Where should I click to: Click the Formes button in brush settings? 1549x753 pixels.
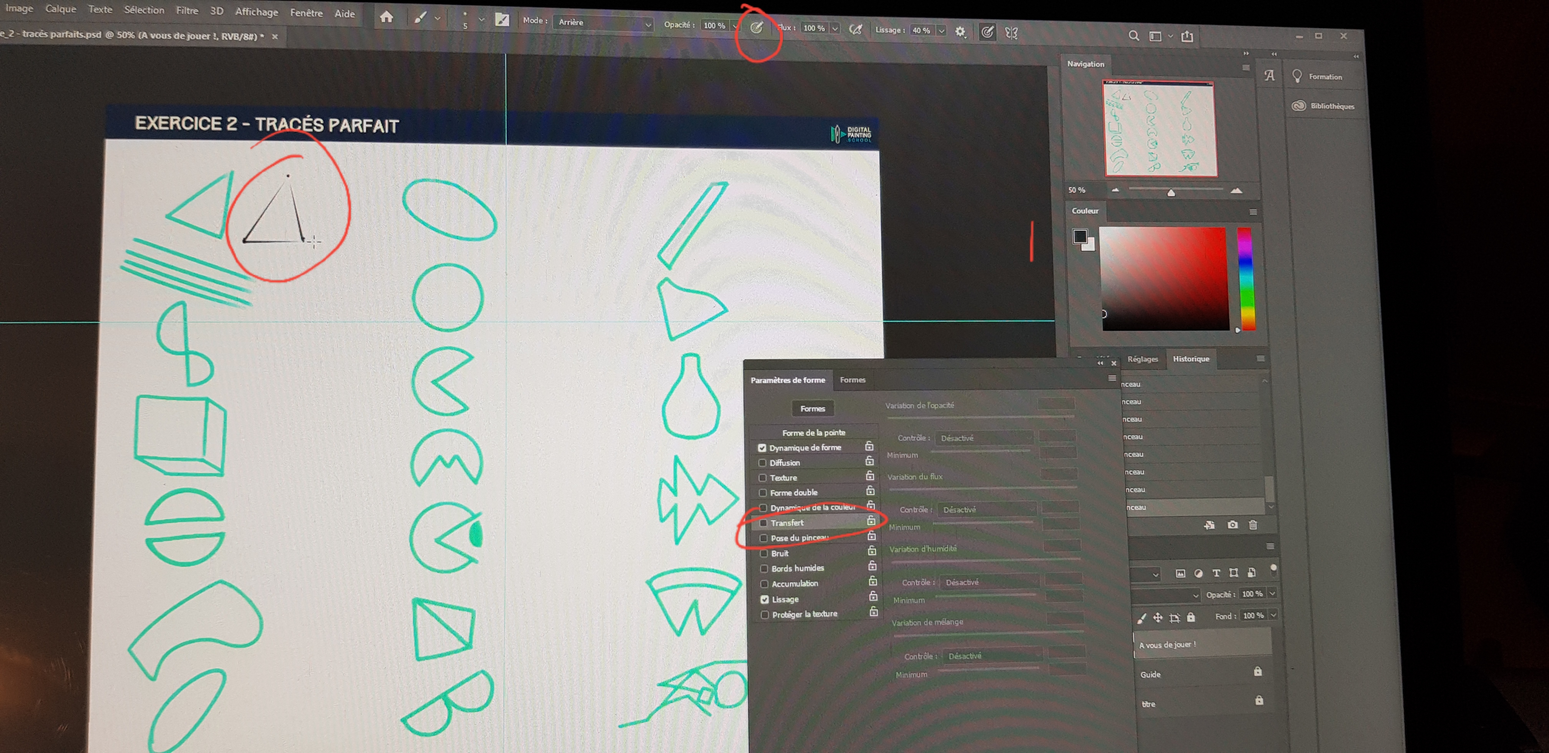(x=813, y=409)
